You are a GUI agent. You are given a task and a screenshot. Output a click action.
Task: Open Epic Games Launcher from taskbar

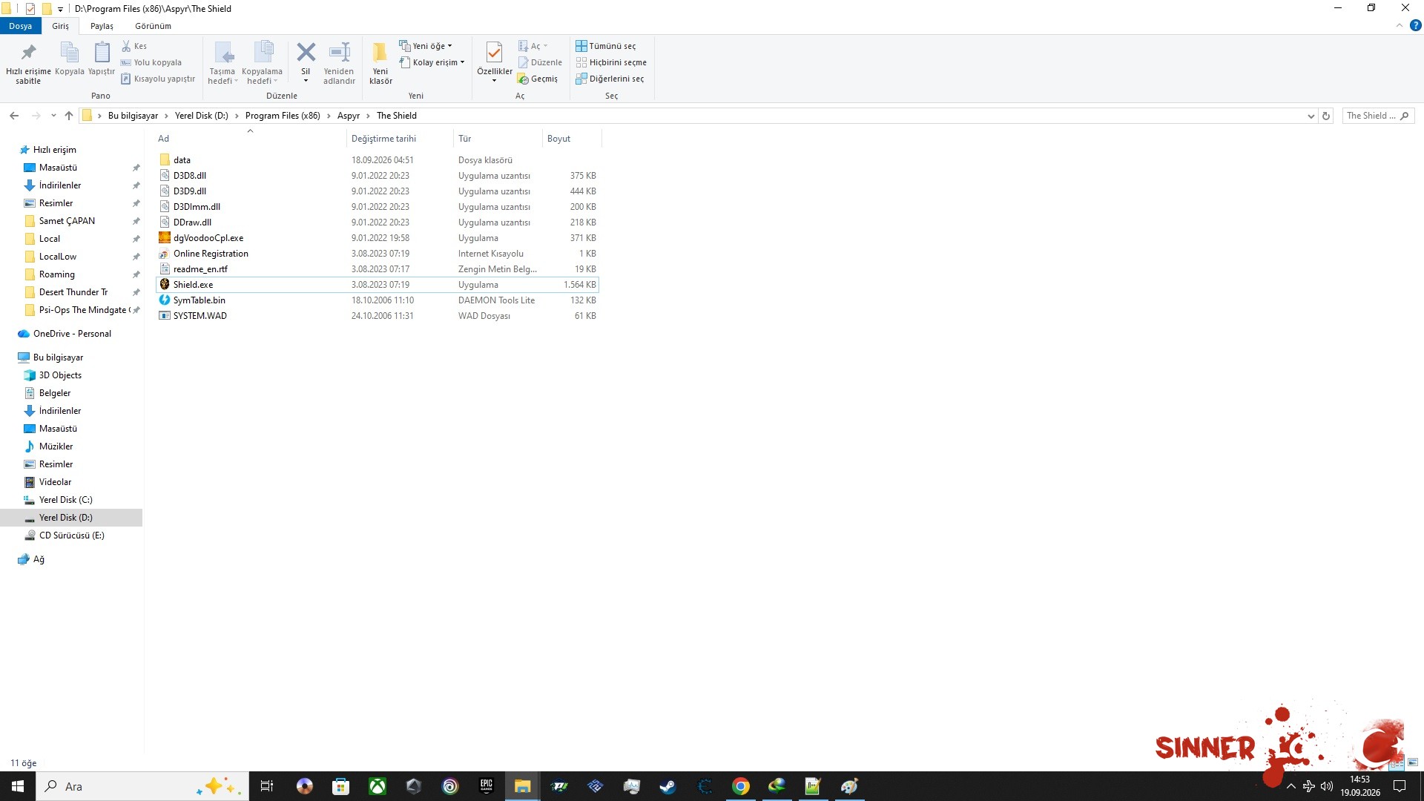[x=486, y=786]
